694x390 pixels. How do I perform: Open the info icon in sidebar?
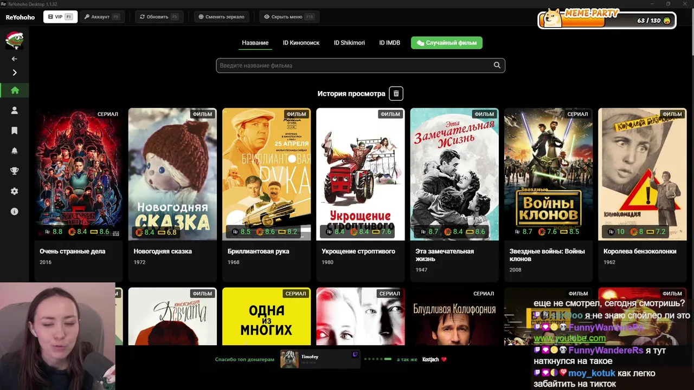click(x=15, y=211)
